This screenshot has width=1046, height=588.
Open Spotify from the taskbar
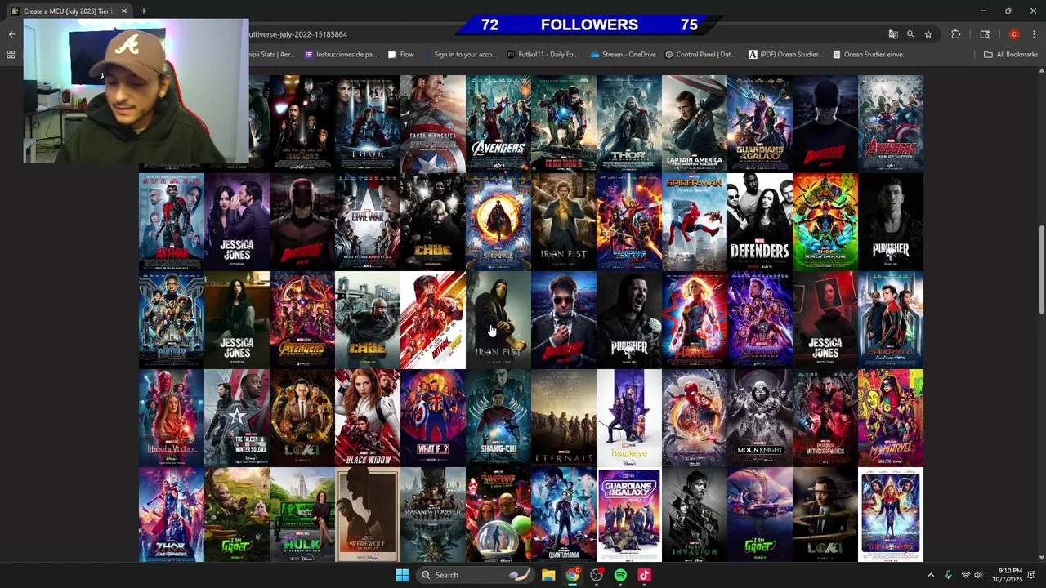pyautogui.click(x=620, y=575)
